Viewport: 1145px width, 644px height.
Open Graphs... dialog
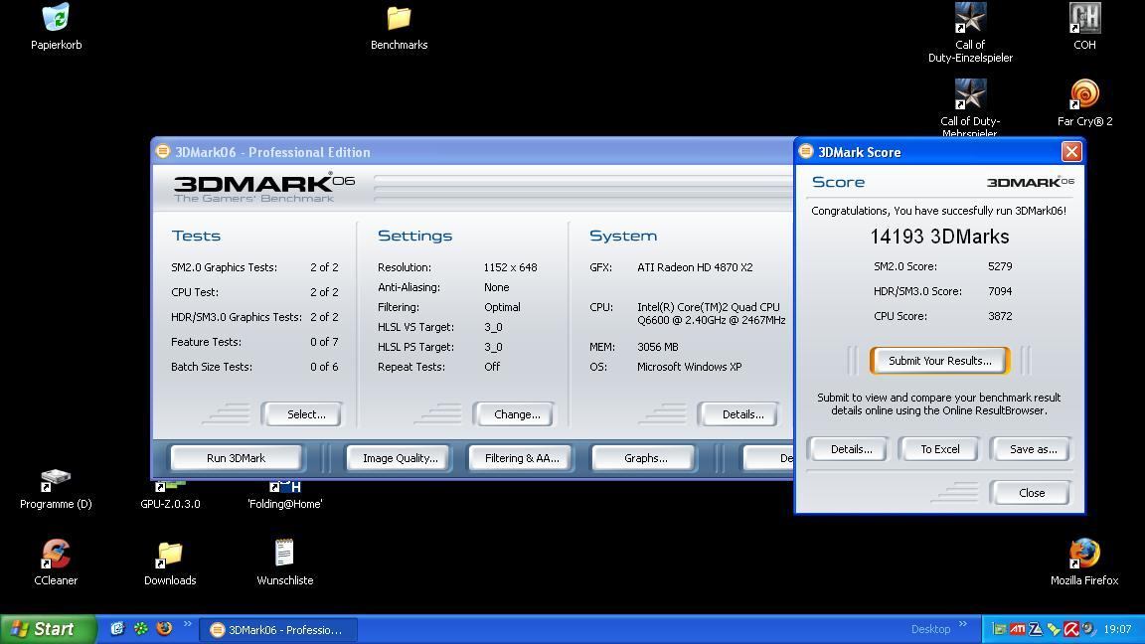point(645,458)
